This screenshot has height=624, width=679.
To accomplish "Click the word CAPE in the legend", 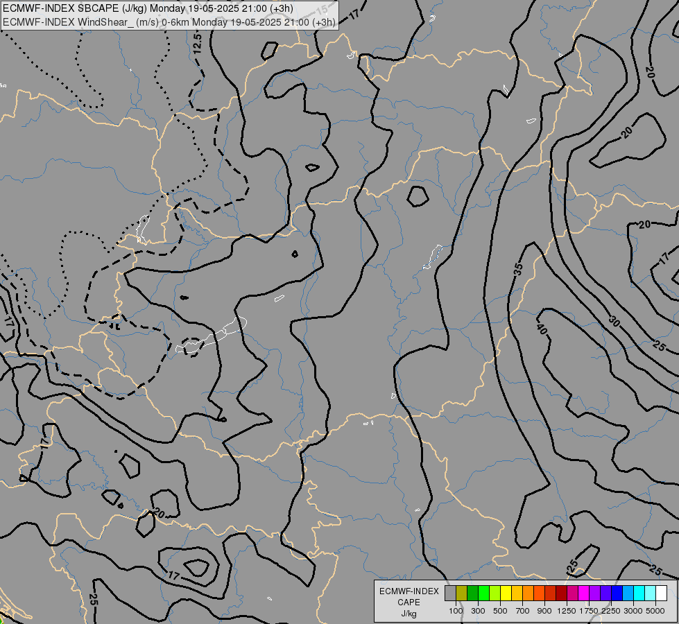I will tap(409, 603).
